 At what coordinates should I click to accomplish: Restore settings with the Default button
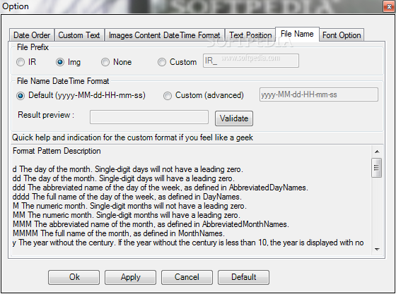243,277
